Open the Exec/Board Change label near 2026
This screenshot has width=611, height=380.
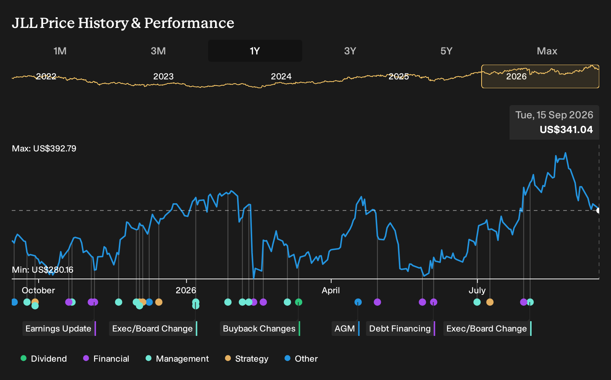pos(153,329)
